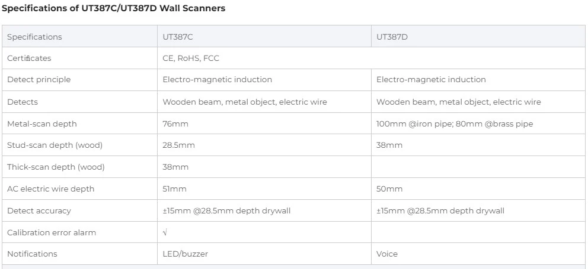This screenshot has height=269, width=588.
Task: Click the UT387C column header
Action: [178, 37]
